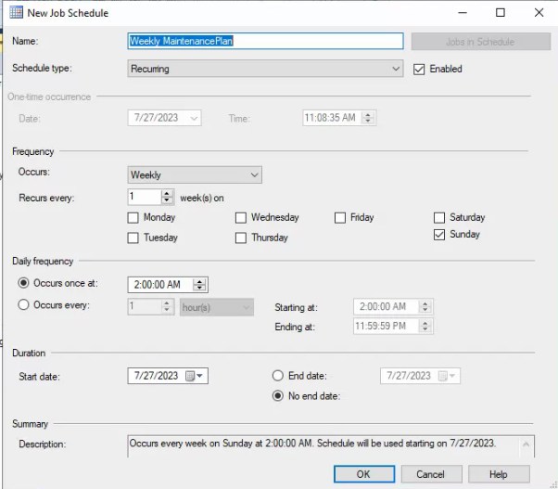Image resolution: width=558 pixels, height=489 pixels.
Task: Uncheck the Enabled checkbox
Action: pos(419,69)
